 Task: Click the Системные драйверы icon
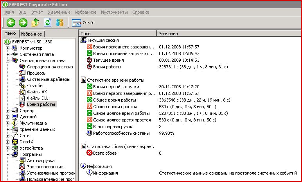(x=22, y=79)
